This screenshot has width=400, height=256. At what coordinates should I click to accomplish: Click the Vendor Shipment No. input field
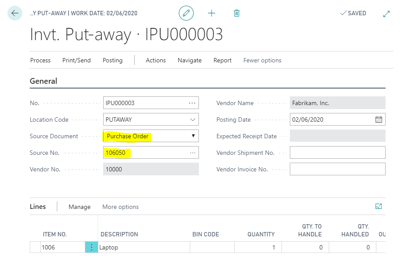pos(337,153)
